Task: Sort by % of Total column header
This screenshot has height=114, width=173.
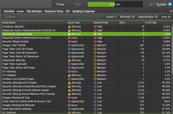Action: [158, 23]
